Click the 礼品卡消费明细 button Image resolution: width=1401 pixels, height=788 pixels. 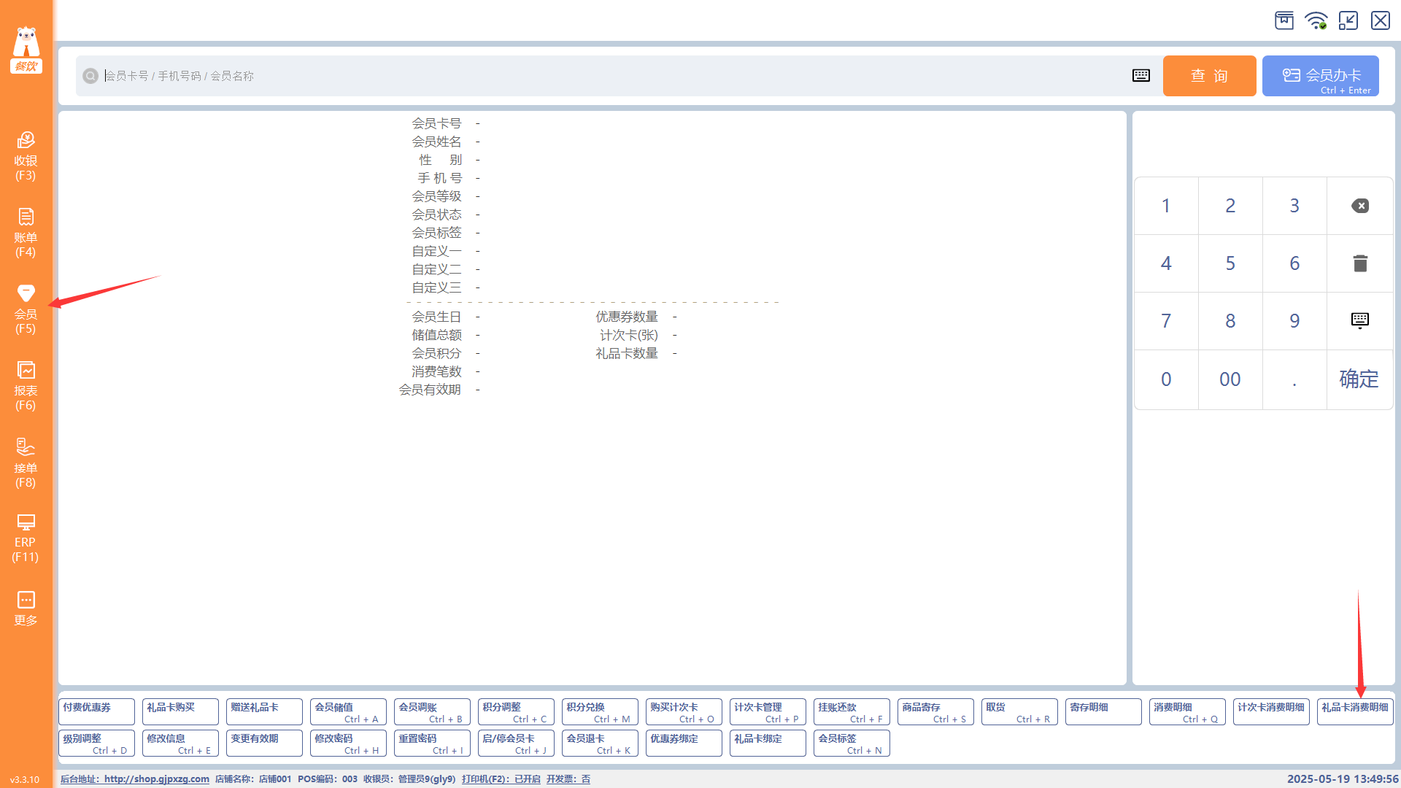click(1354, 711)
